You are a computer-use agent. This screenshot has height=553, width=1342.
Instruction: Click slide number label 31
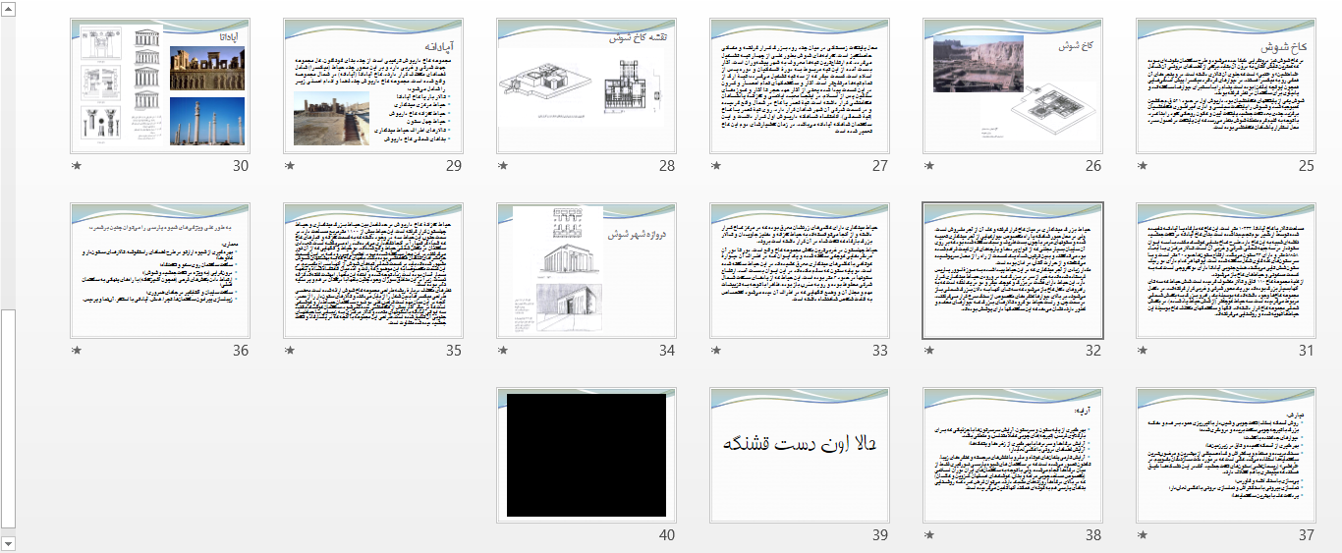click(x=1306, y=351)
